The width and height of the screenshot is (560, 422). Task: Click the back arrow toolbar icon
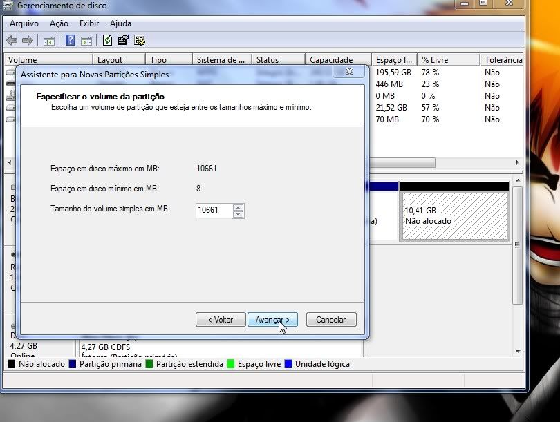pyautogui.click(x=12, y=40)
